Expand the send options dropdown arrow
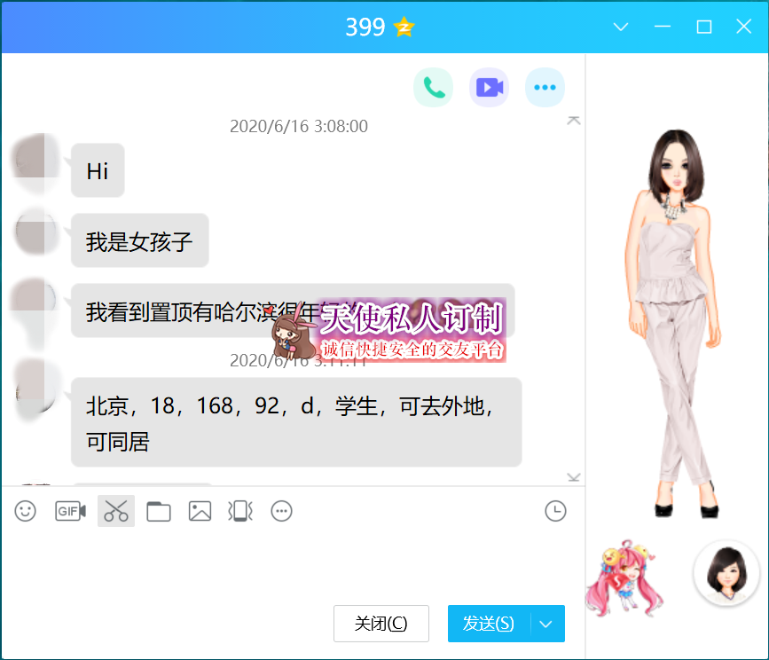The image size is (769, 660). 546,624
